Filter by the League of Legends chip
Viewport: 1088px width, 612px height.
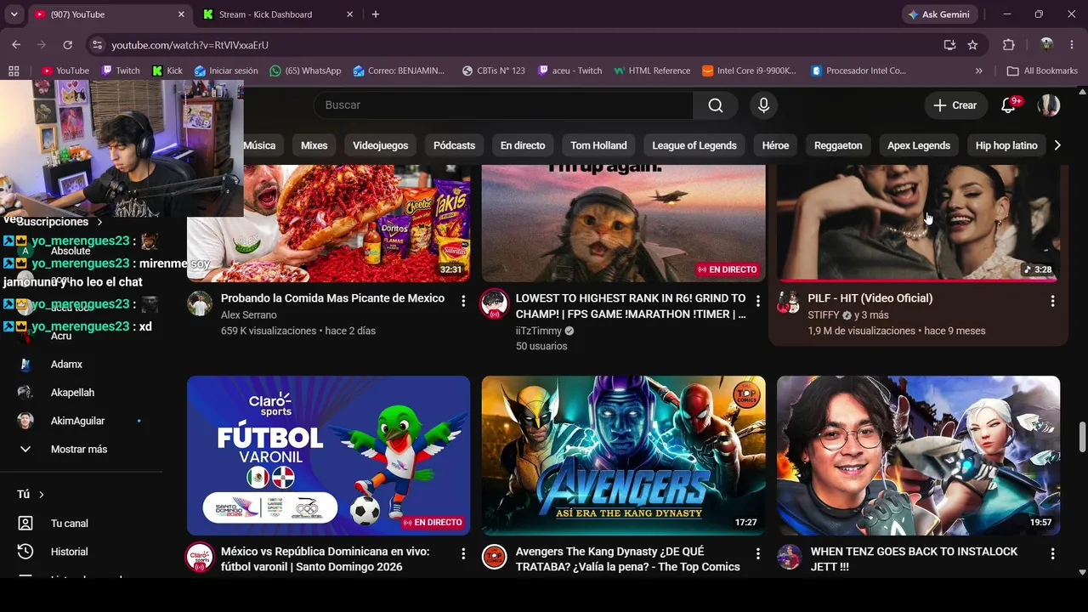click(x=694, y=145)
